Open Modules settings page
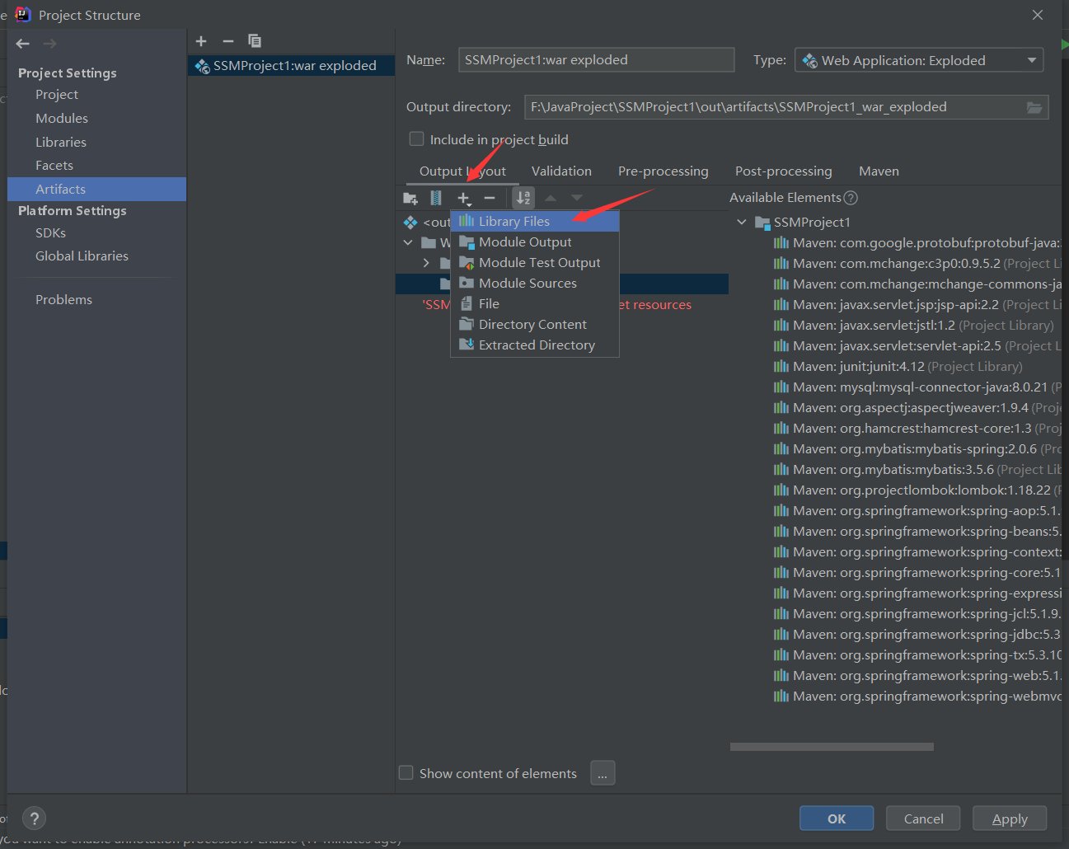 62,119
